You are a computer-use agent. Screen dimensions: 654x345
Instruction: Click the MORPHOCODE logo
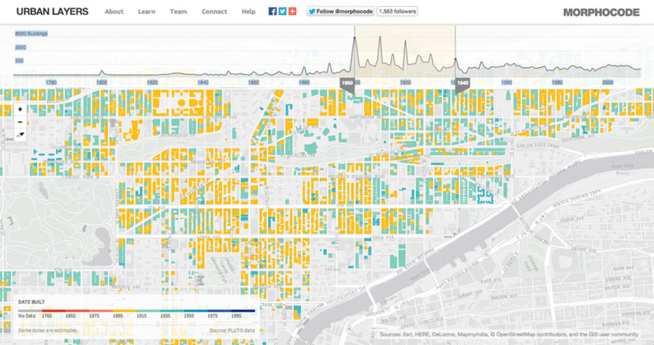(x=601, y=12)
